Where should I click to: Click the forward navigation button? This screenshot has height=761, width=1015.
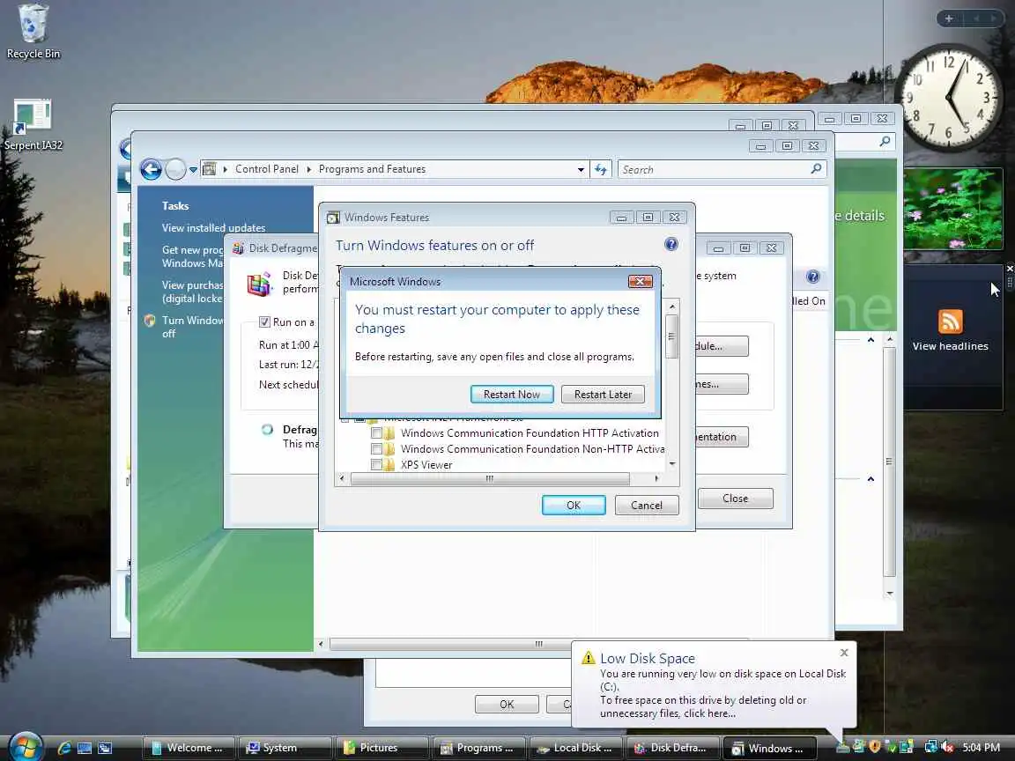pos(175,169)
